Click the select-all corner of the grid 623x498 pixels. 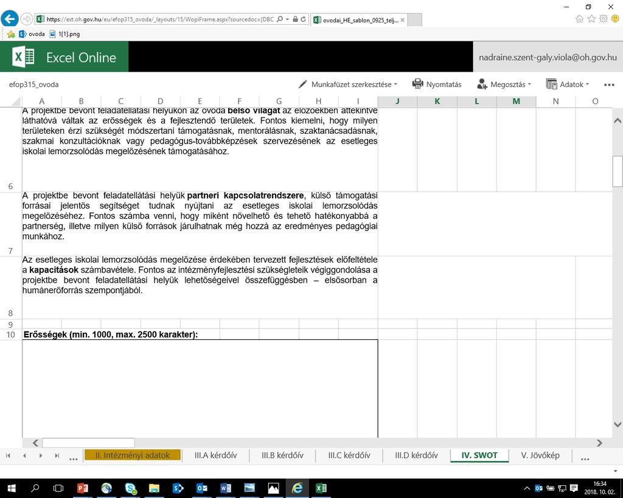[11, 102]
